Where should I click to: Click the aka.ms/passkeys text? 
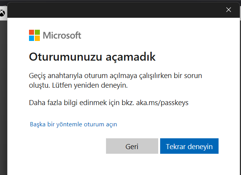tap(162, 103)
